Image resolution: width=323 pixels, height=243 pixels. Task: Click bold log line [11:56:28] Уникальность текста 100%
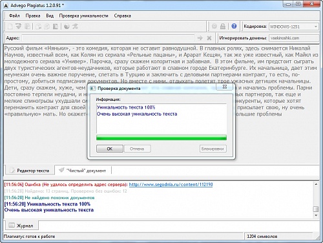tap(47, 204)
